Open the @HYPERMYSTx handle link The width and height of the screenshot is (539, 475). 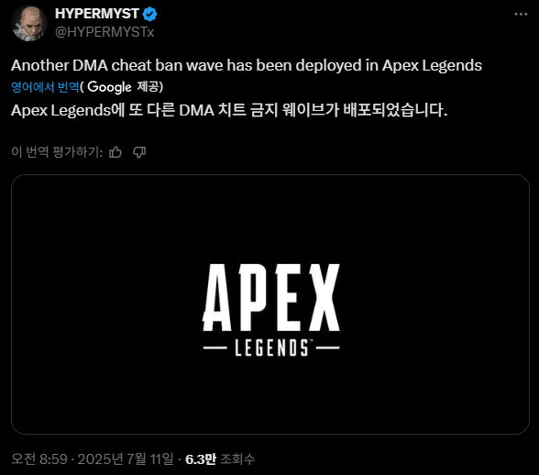click(x=104, y=32)
